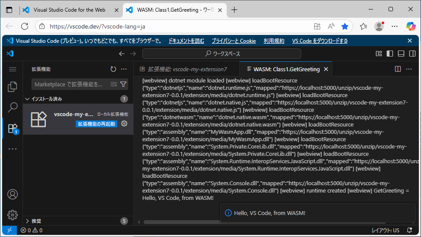
Task: Open 利用規約 link
Action: (274, 41)
